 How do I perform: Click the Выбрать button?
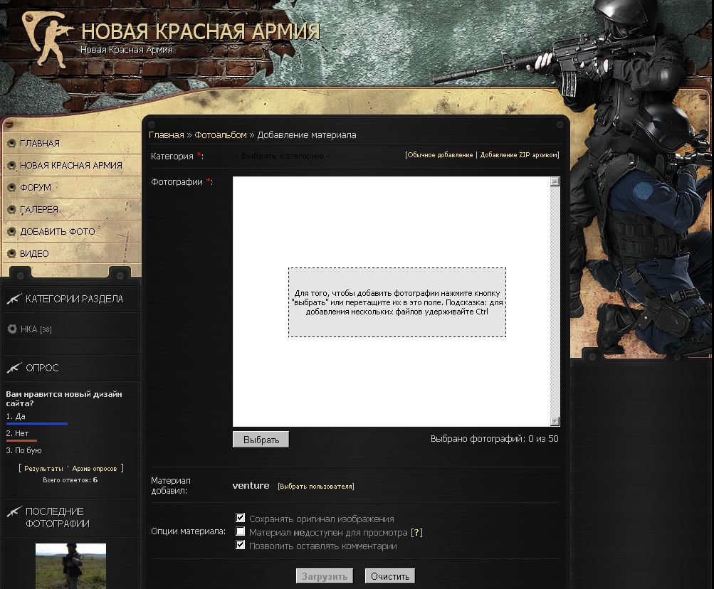[x=261, y=440]
